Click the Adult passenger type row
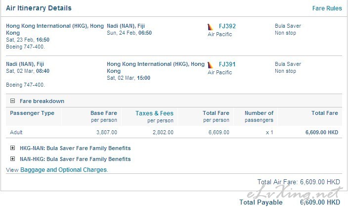This screenshot has width=348, height=210. [x=174, y=132]
